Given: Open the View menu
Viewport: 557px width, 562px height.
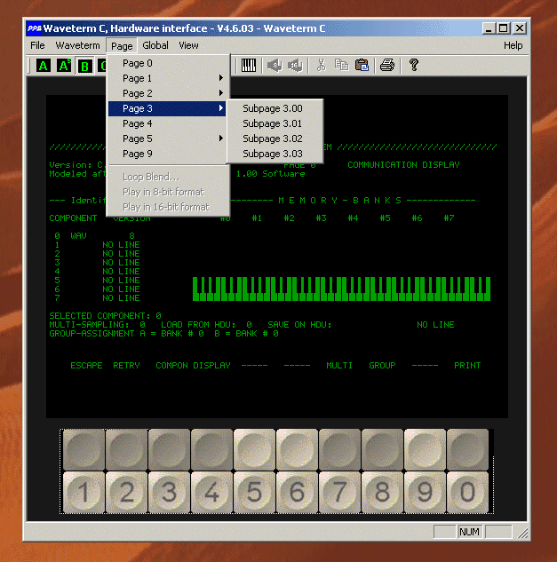Looking at the screenshot, I should coord(188,45).
